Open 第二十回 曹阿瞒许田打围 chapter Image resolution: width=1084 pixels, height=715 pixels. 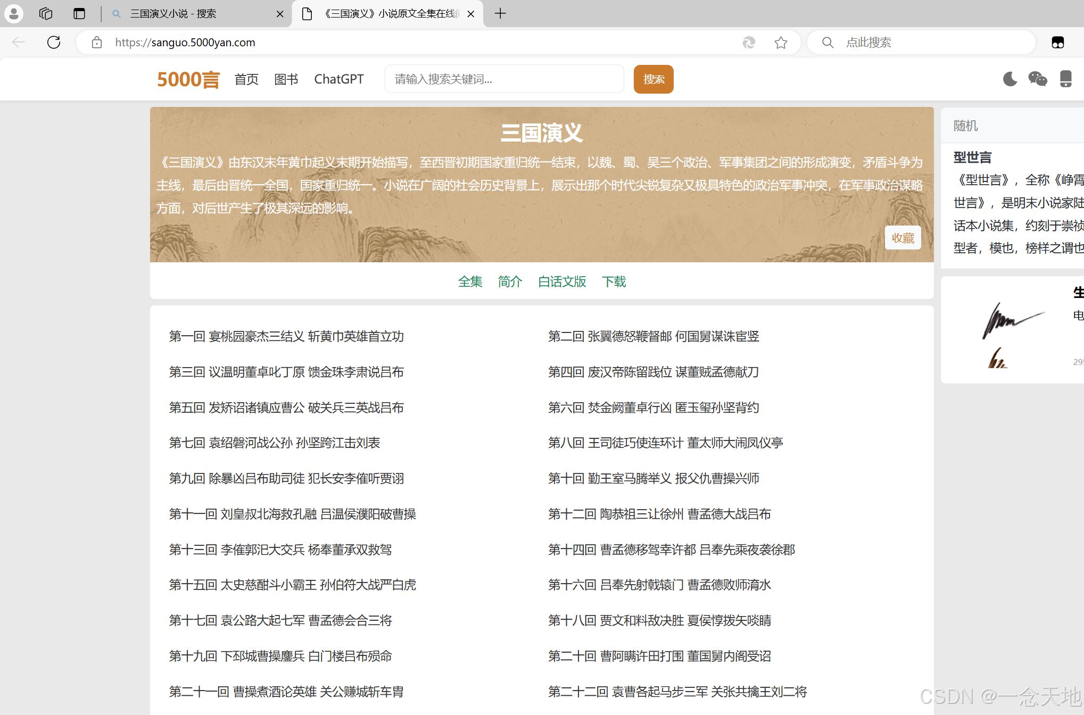659,656
